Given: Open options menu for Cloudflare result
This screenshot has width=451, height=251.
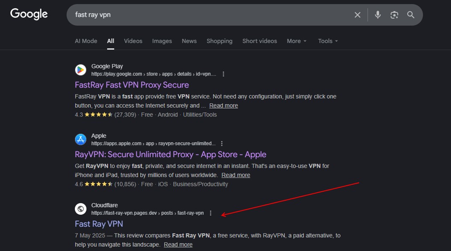Looking at the screenshot, I should click(x=210, y=213).
